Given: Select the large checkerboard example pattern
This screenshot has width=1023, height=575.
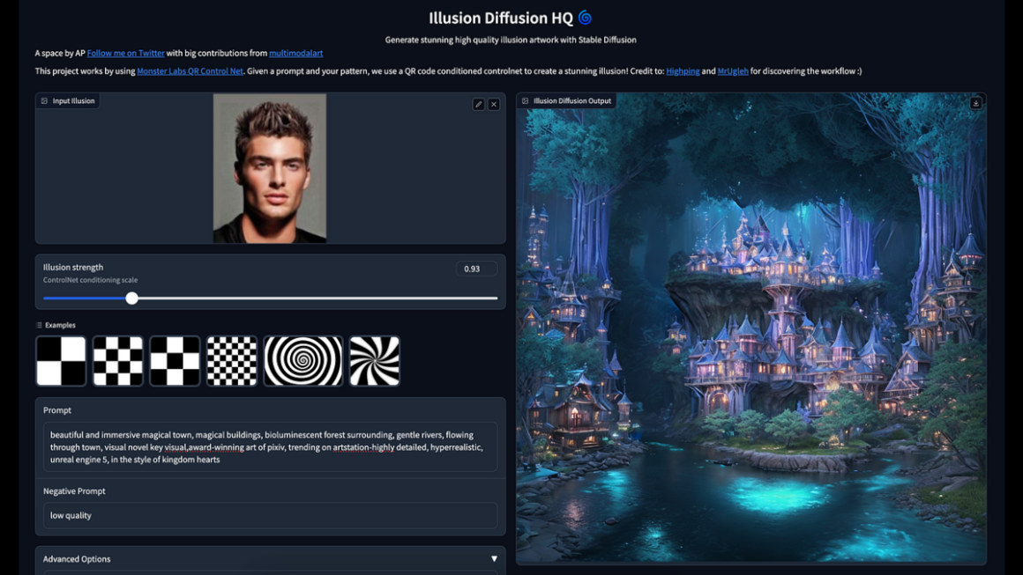Looking at the screenshot, I should (61, 360).
